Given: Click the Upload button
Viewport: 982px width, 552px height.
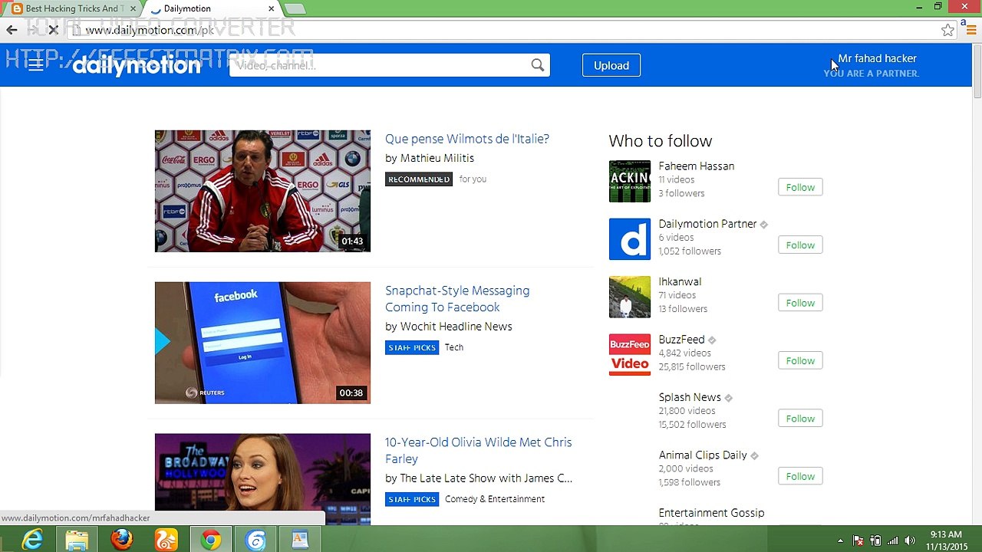Looking at the screenshot, I should point(611,65).
